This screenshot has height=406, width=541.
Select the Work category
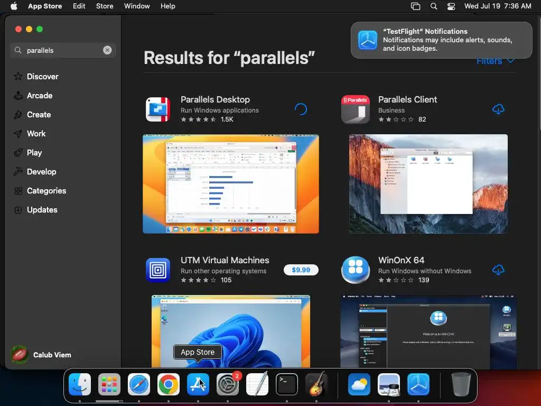[30, 133]
